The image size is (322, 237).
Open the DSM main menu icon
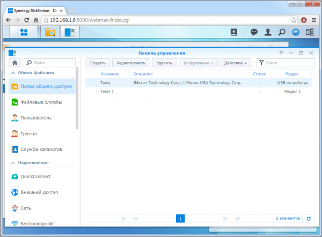[24, 32]
